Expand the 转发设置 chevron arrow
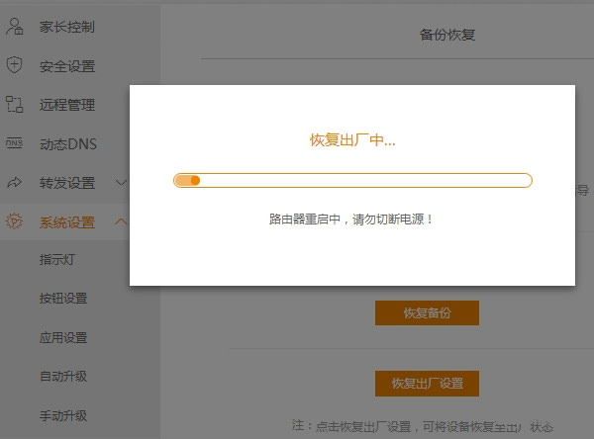 click(x=121, y=183)
